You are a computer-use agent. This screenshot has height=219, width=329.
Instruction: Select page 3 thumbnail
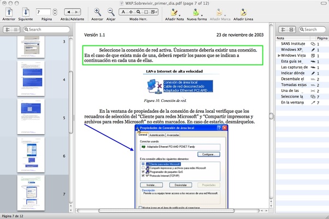pyautogui.click(x=31, y=47)
